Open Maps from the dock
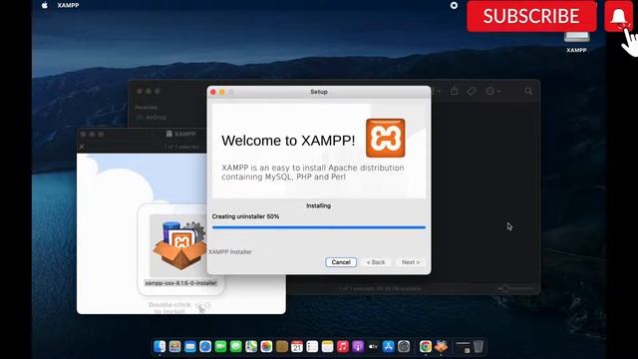The width and height of the screenshot is (638, 359). tap(251, 346)
